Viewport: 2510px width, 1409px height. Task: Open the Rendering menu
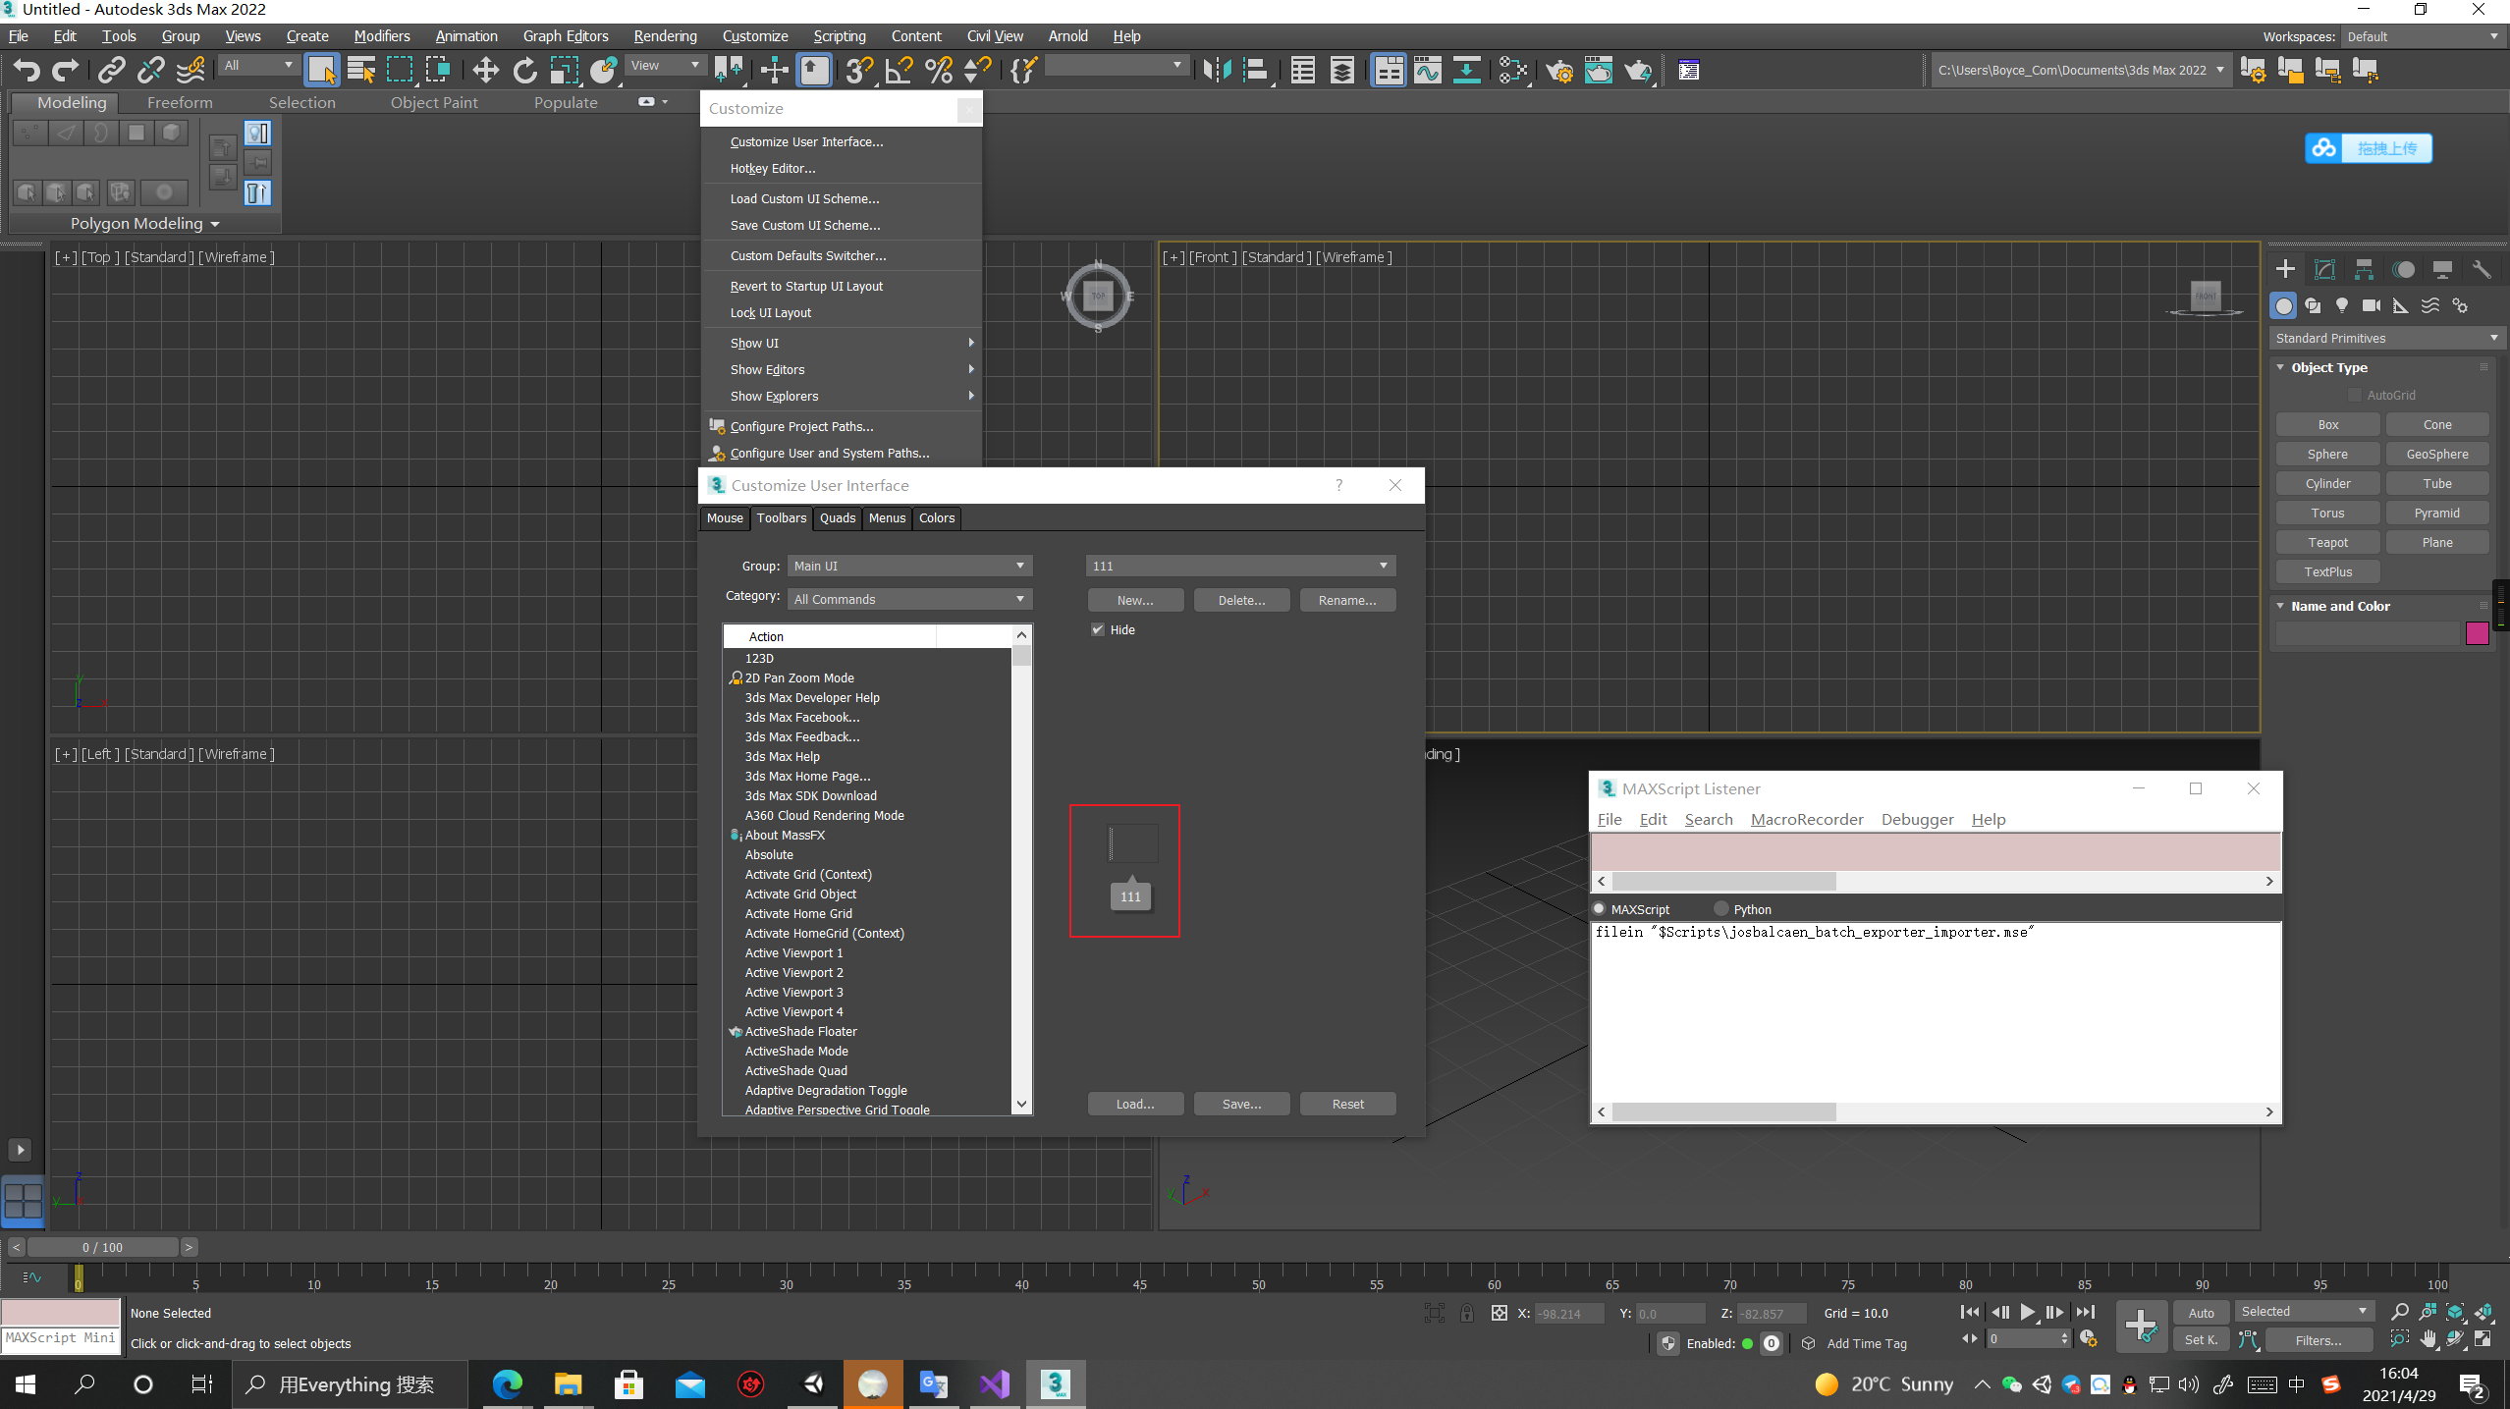[665, 36]
